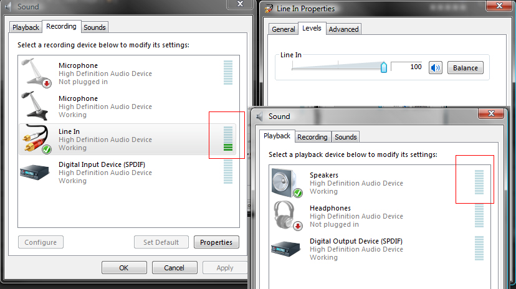Switch to Levels tab in Line In Properties
The image size is (516, 289).
tap(312, 28)
